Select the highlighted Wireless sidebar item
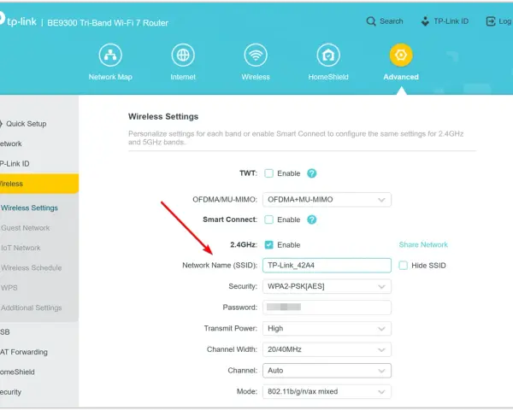This screenshot has height=410, width=513. click(x=39, y=184)
